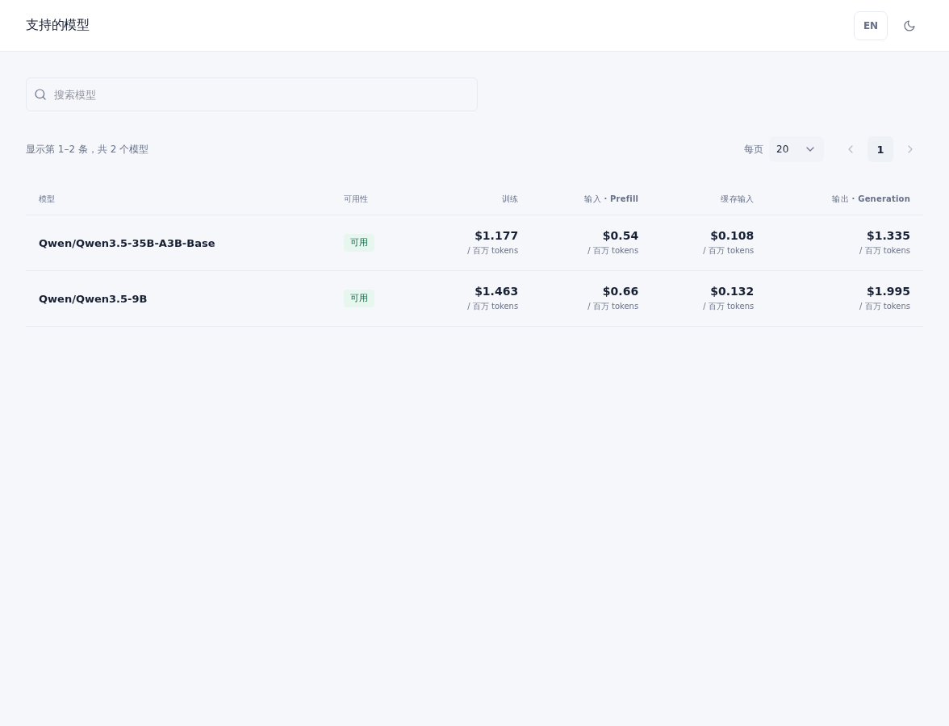Select the $0.132 cached input price
949x726 pixels.
point(732,292)
